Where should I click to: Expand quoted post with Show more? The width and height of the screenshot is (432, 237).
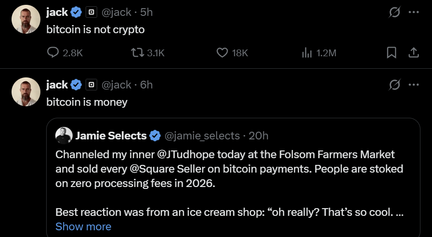tap(83, 226)
